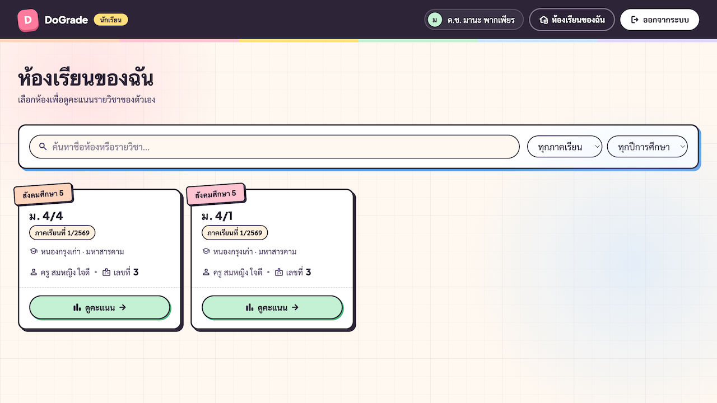
Task: Click the ID badge icon on ม. 4/1 card
Action: click(279, 273)
